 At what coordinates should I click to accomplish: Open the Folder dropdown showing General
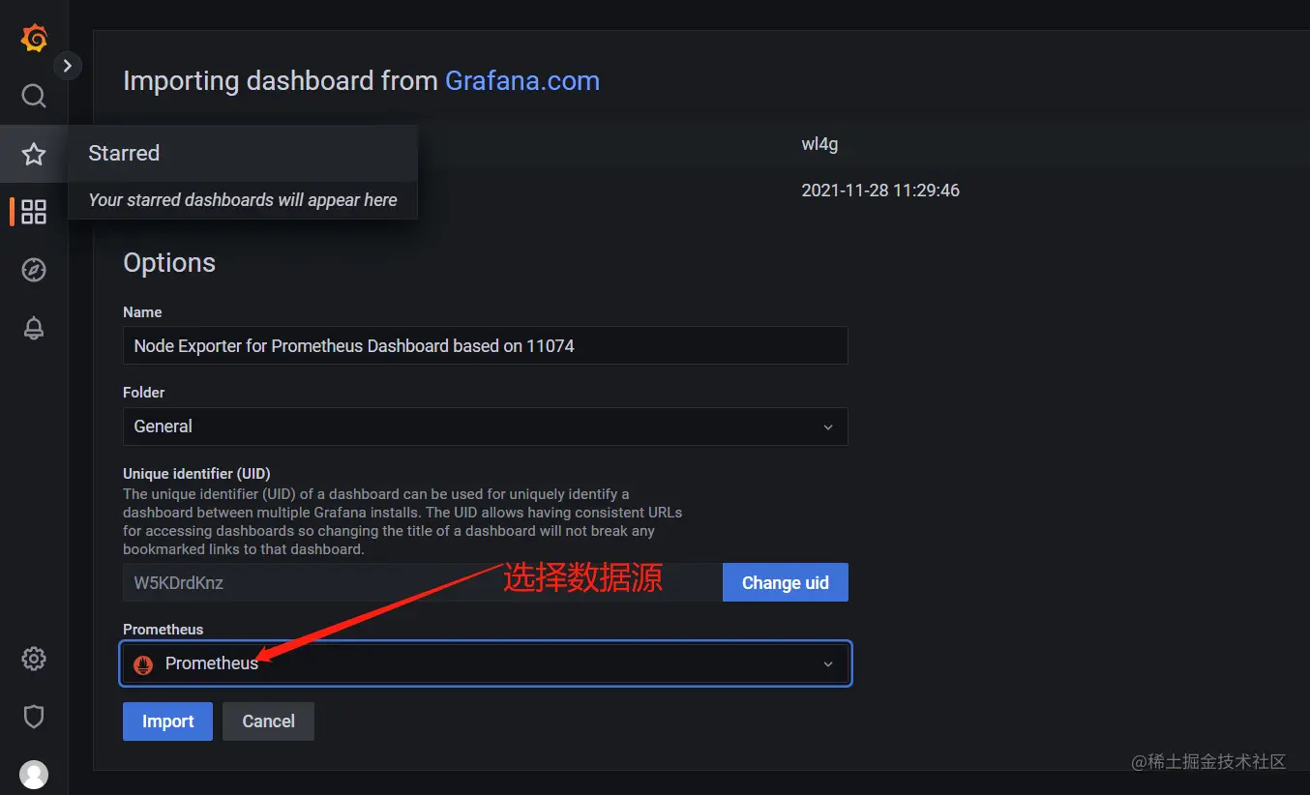pyautogui.click(x=485, y=427)
